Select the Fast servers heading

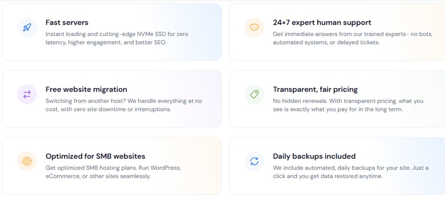(67, 22)
